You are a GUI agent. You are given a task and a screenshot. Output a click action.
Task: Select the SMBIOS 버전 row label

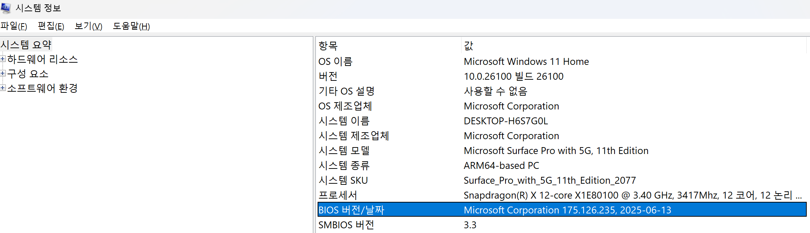click(346, 225)
